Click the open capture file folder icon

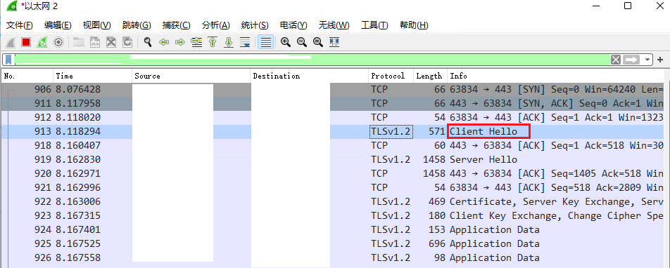coord(78,42)
